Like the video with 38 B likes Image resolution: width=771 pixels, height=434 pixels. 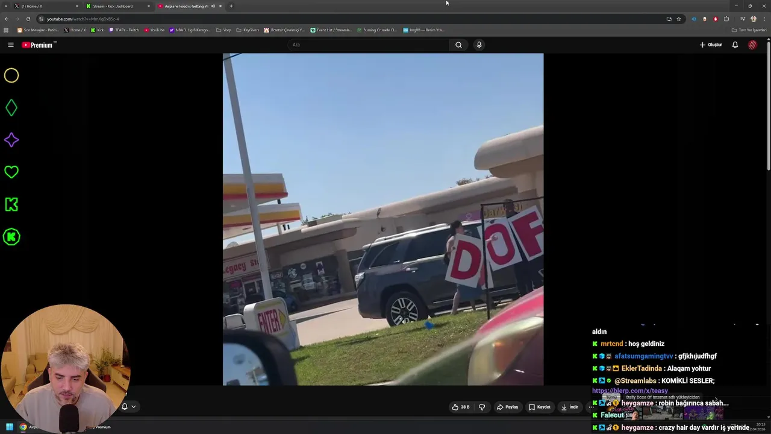coord(461,407)
